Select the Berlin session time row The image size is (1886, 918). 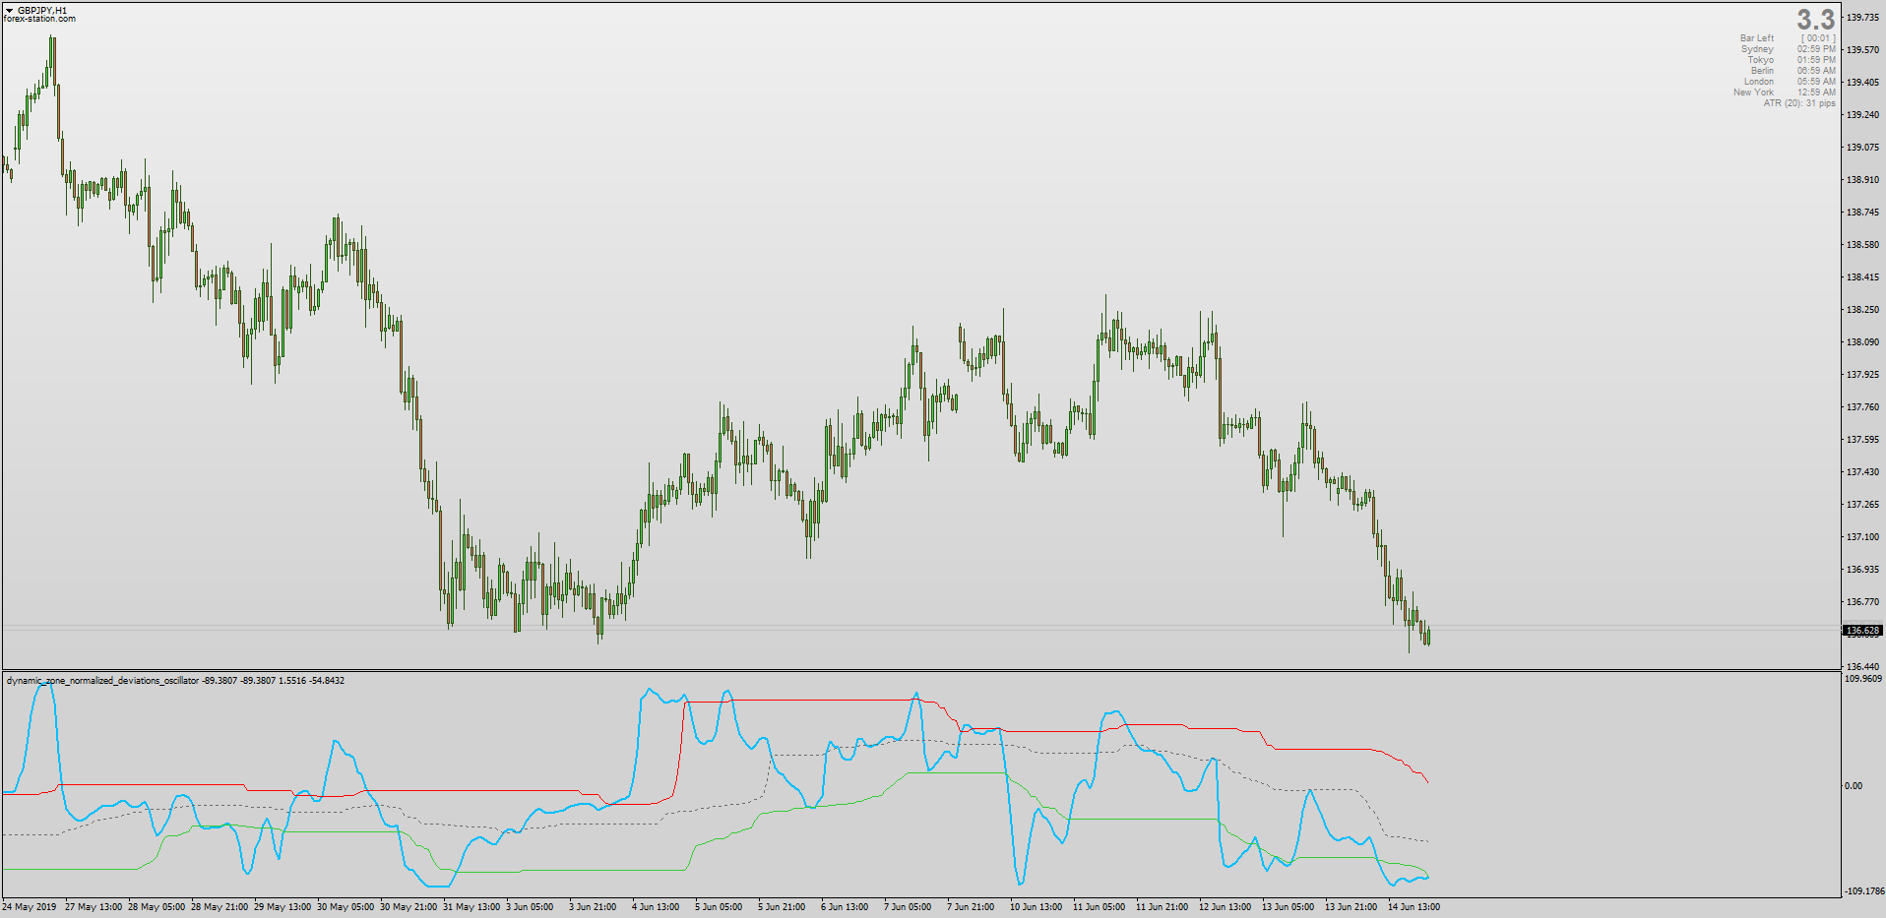pyautogui.click(x=1792, y=71)
